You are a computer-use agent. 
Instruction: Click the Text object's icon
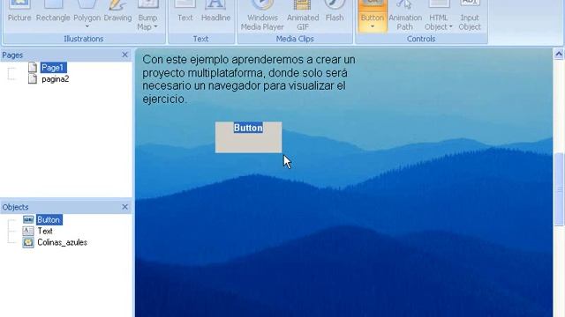point(28,231)
